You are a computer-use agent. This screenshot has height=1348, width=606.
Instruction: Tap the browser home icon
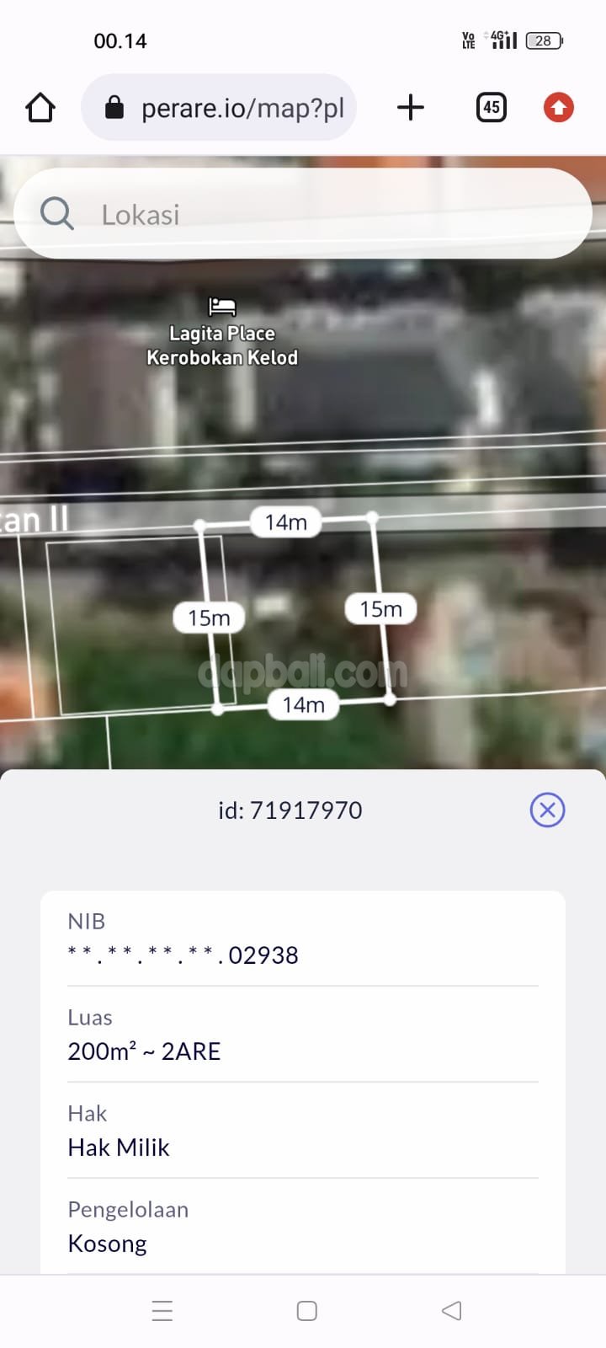[x=40, y=108]
